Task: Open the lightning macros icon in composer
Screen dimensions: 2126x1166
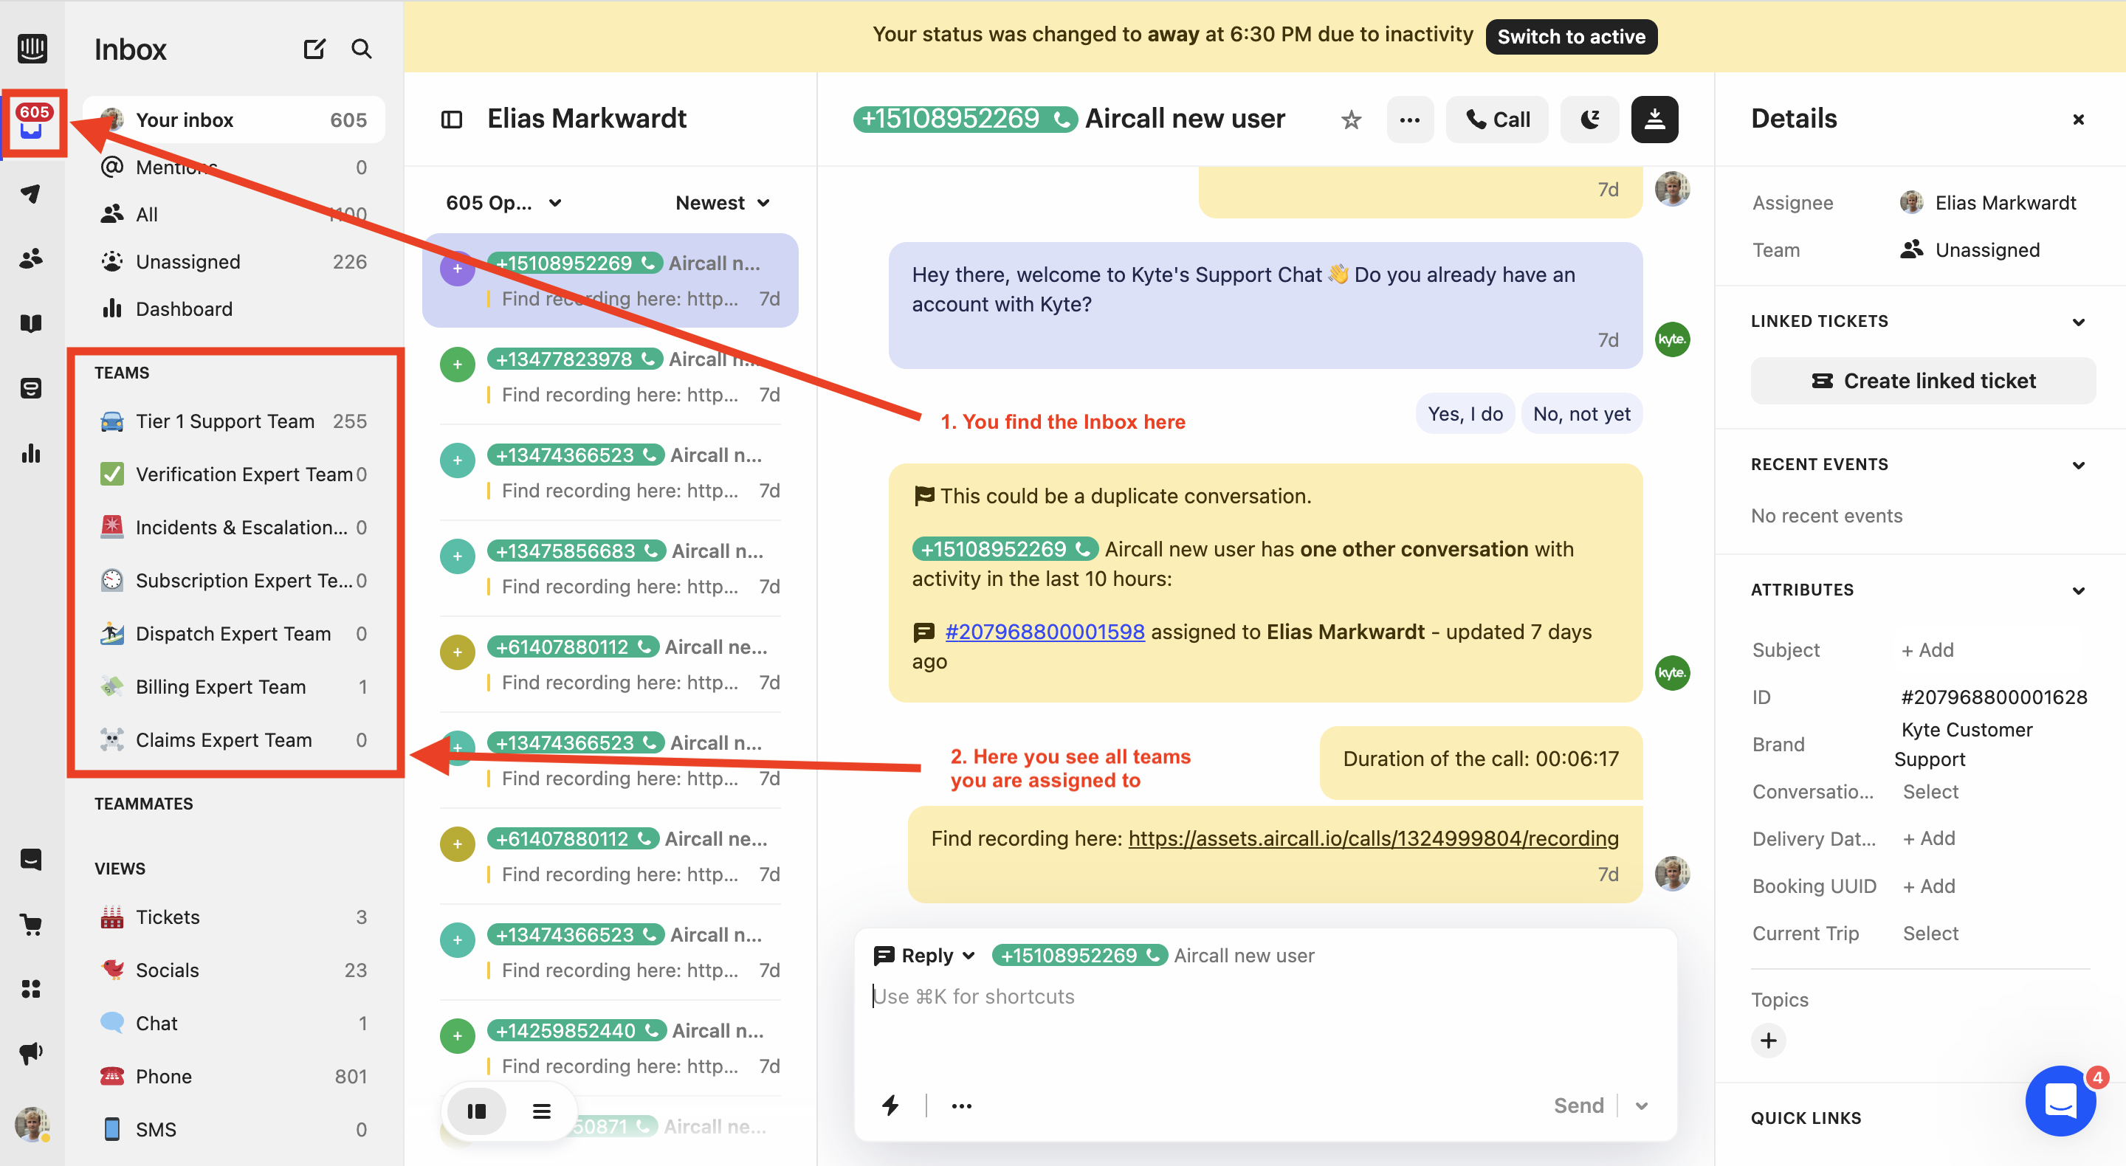Action: tap(890, 1105)
